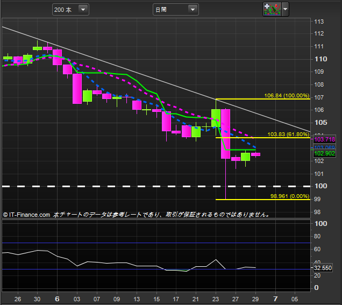Click the RSI 80 scale label
Image resolution: width=342 pixels, height=305 pixels.
317,236
